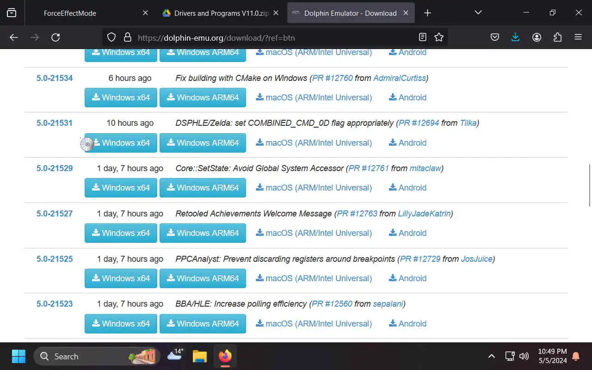Switch to Drivers and Programs V11.0.zip tab
The width and height of the screenshot is (592, 370).
[221, 13]
